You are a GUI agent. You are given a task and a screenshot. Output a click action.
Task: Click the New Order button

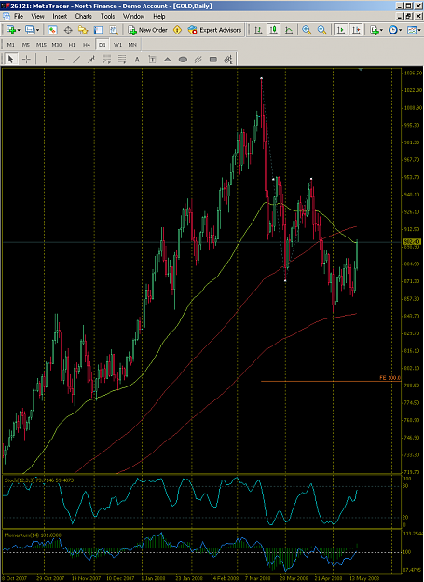tap(148, 30)
